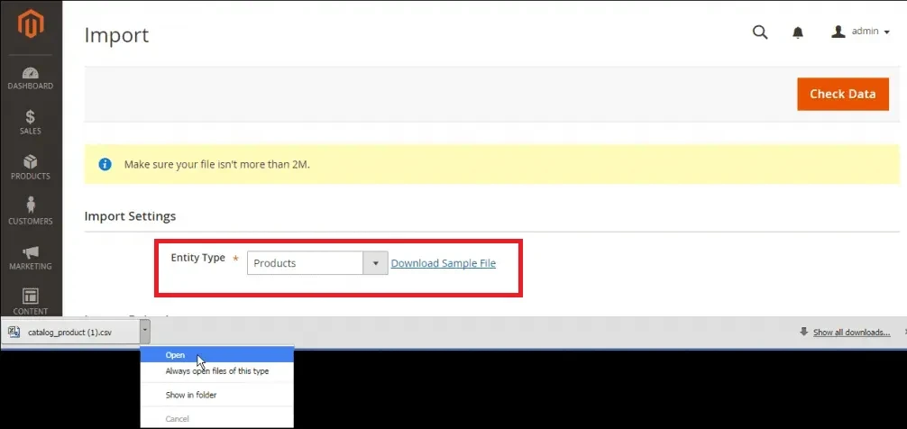Open the Marketing megaphone icon
Viewport: 907px width, 429px height.
coord(30,252)
